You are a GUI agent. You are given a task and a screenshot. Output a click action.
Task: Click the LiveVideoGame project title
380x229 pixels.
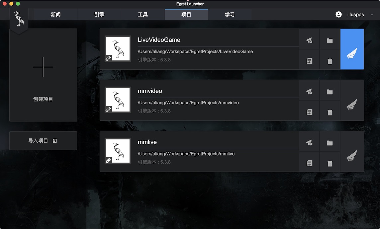point(159,40)
